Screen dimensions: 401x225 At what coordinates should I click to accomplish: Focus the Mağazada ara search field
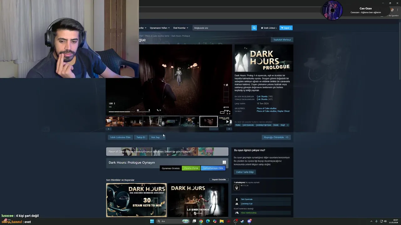[222, 28]
